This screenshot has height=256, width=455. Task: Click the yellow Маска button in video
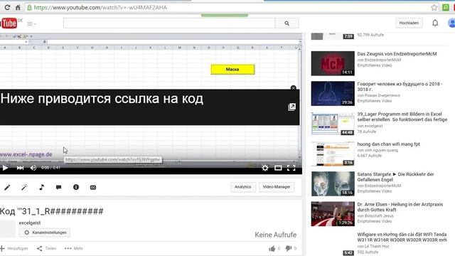(232, 70)
